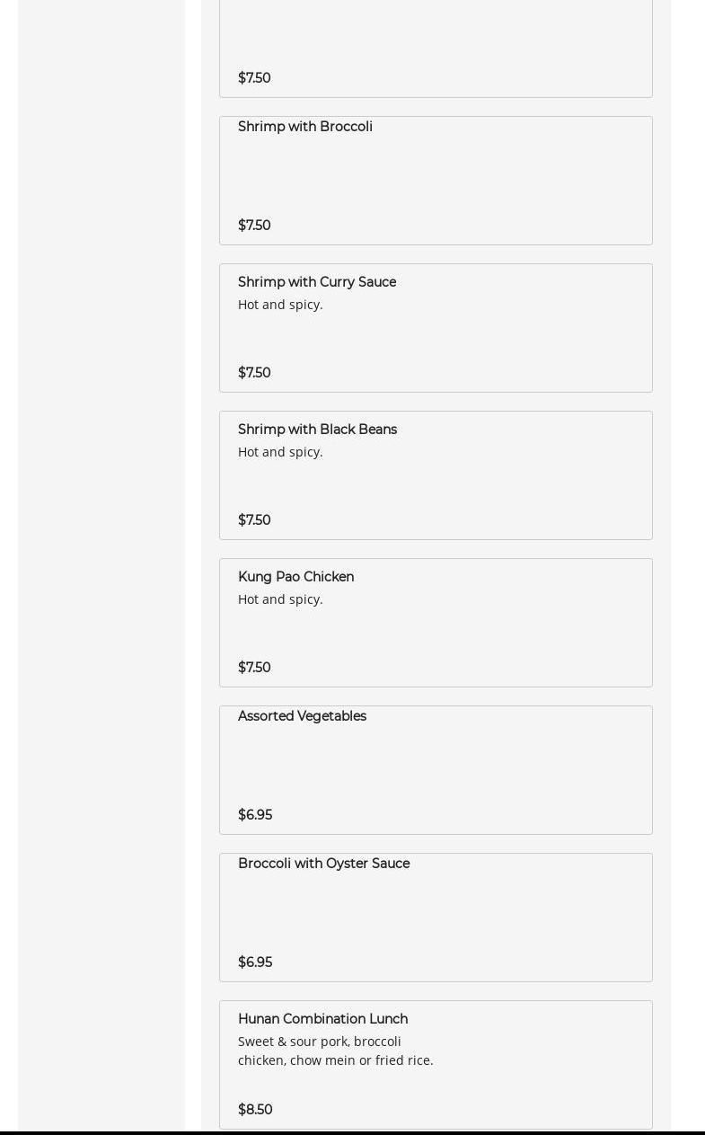
Task: Select the Shrimp with Broccoli menu item
Action: (x=305, y=127)
